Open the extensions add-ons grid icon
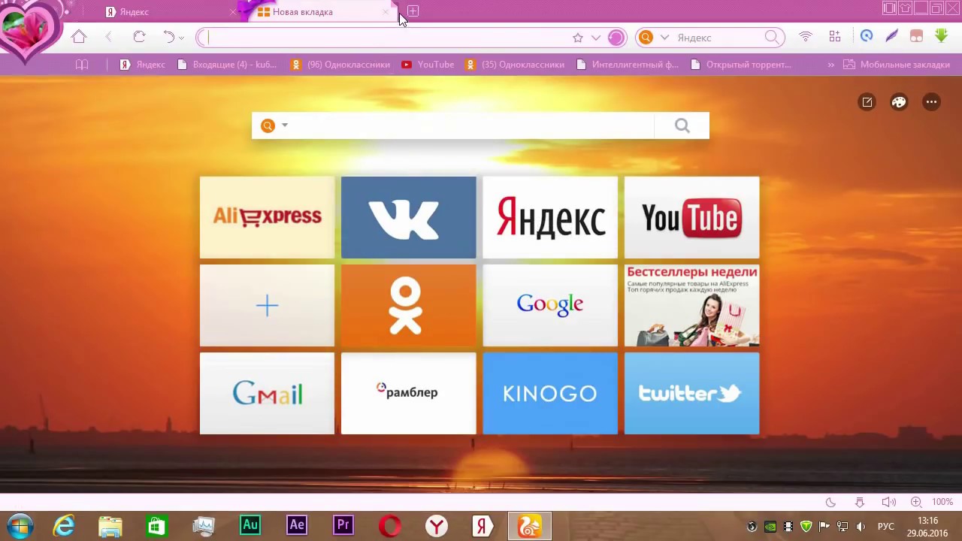Image resolution: width=962 pixels, height=541 pixels. pos(835,37)
